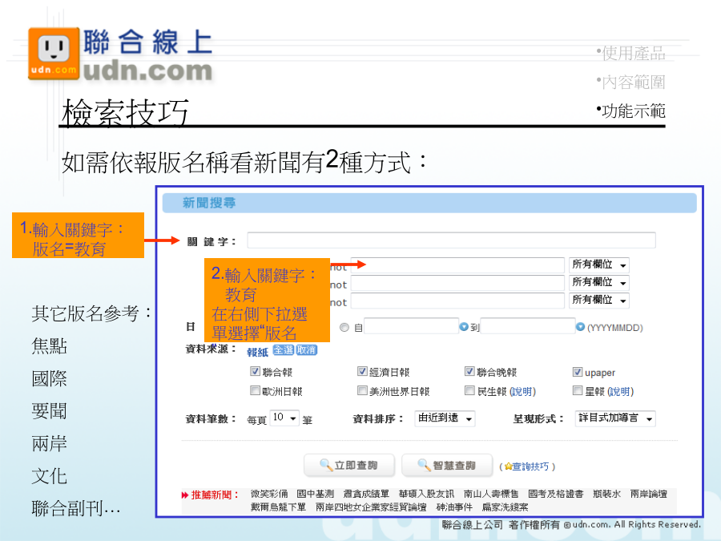Click the star icon beside 查詢技巧
721x541 pixels.
point(508,466)
